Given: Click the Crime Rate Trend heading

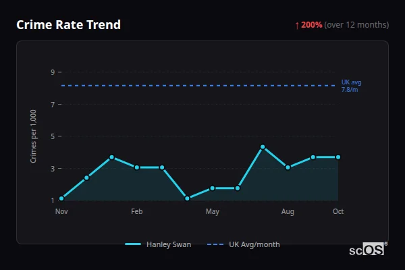Looking at the screenshot, I should 68,25.
